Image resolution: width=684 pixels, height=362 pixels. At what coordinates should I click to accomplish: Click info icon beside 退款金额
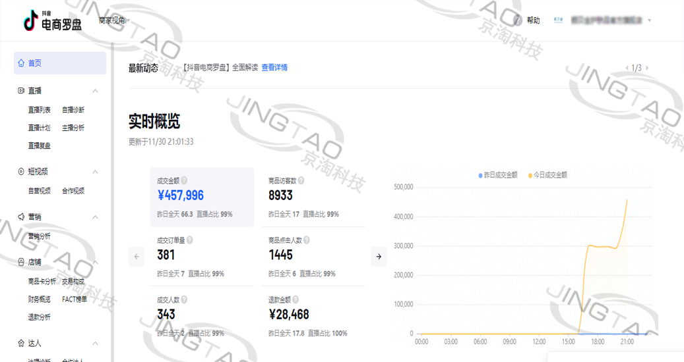click(x=295, y=299)
